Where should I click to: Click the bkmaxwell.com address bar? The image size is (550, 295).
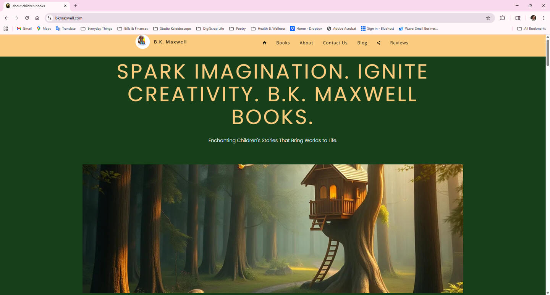click(267, 18)
